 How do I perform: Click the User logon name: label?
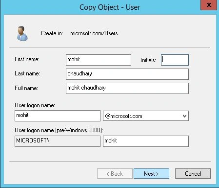click(x=35, y=105)
